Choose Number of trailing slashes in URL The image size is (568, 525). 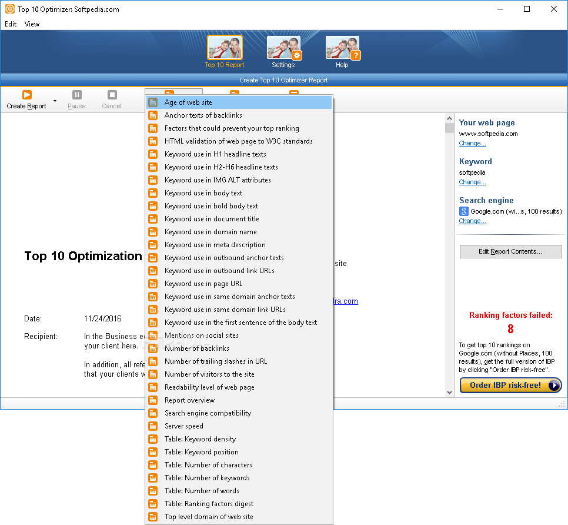(239, 361)
